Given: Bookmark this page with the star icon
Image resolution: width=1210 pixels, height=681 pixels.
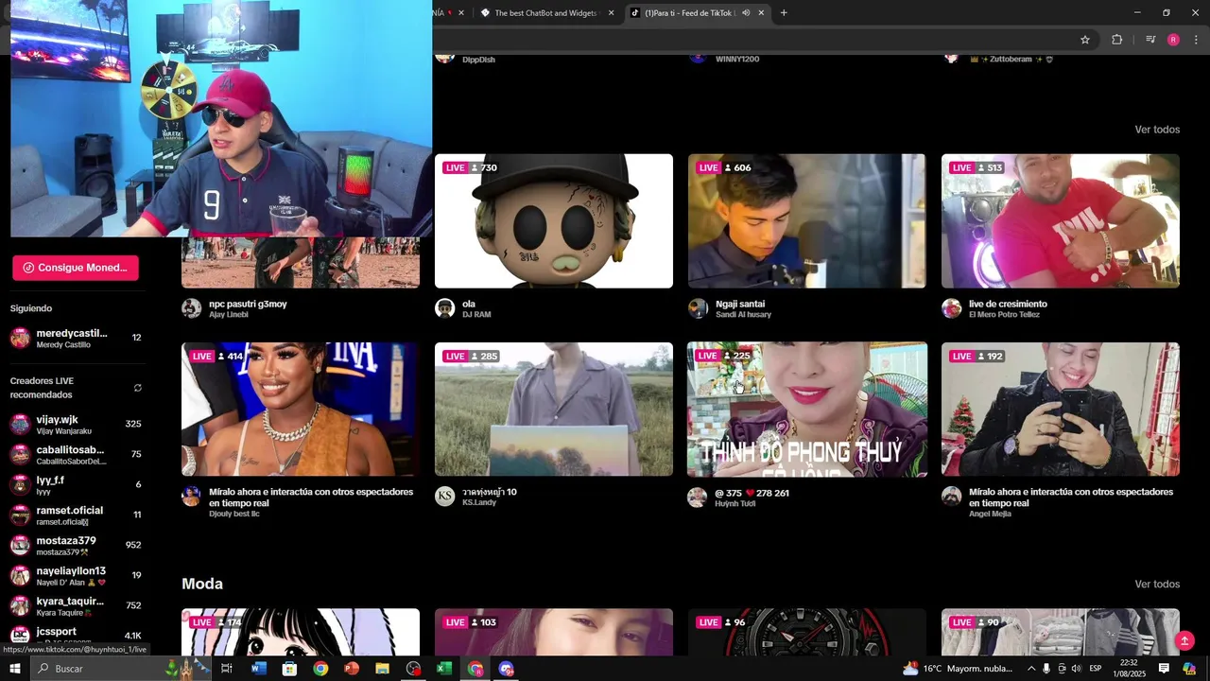Looking at the screenshot, I should (1085, 40).
